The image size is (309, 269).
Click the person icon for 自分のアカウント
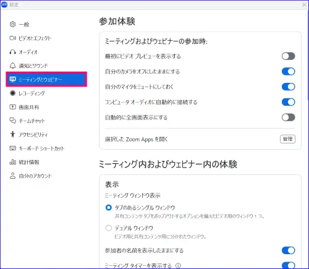point(12,176)
